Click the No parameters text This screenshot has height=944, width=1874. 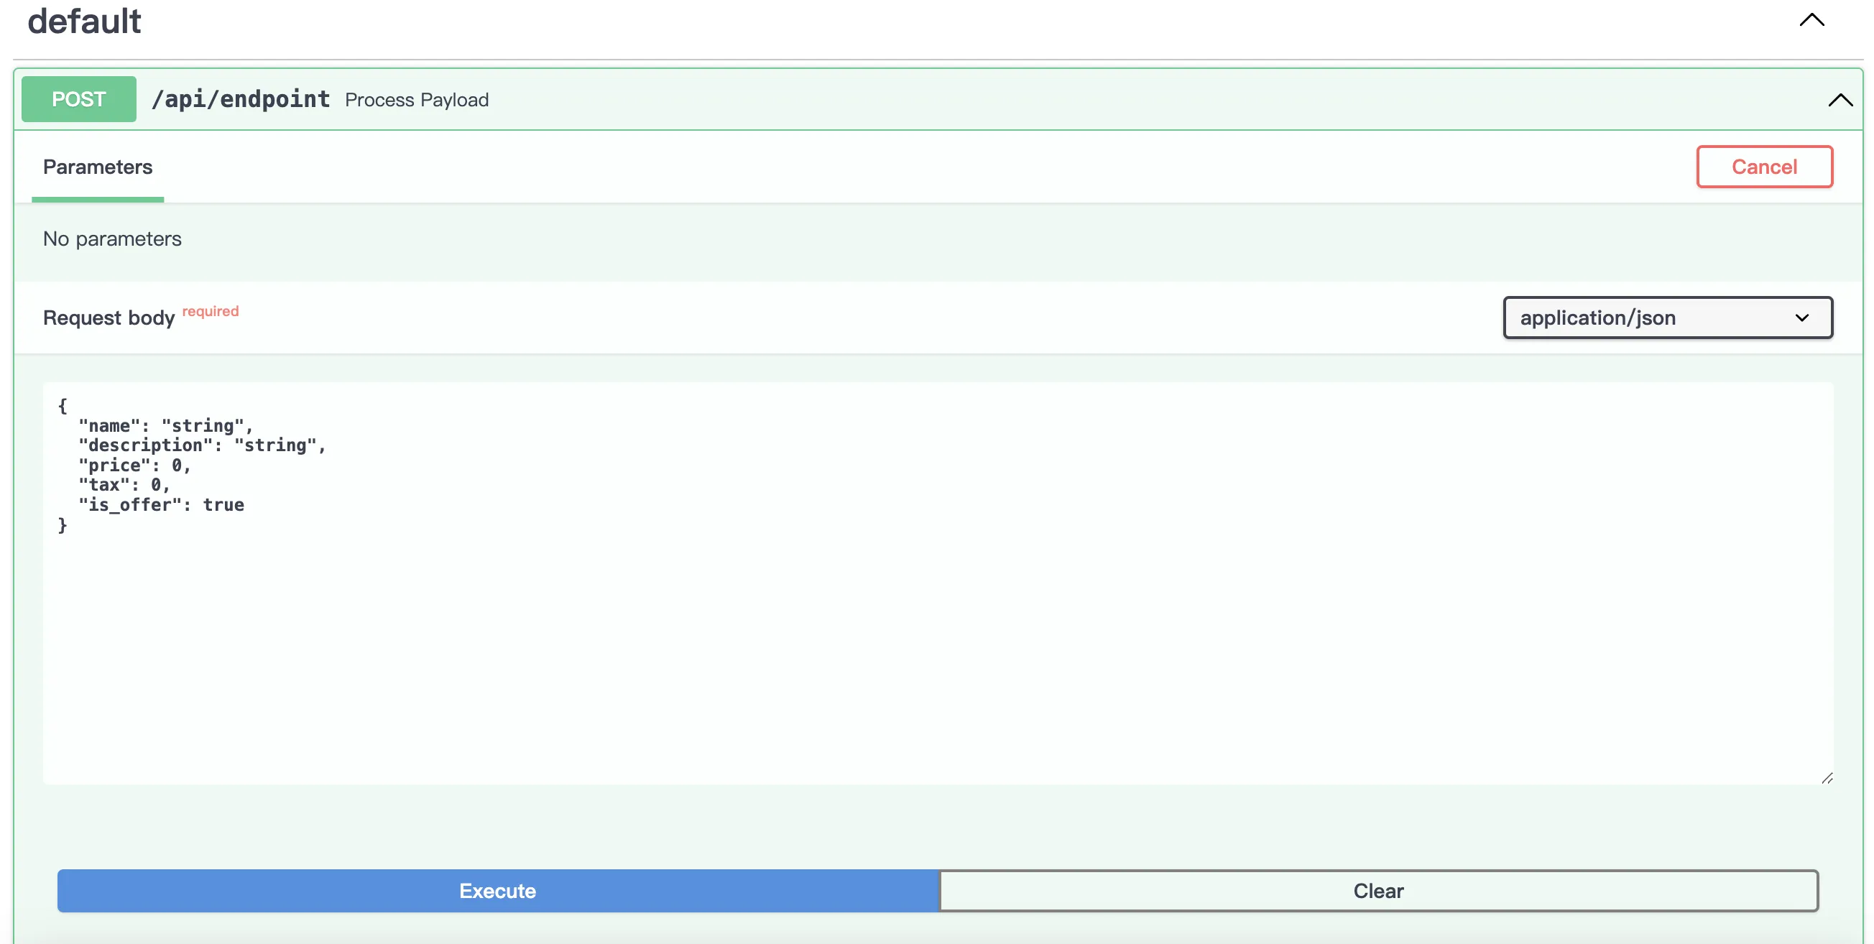click(x=112, y=239)
